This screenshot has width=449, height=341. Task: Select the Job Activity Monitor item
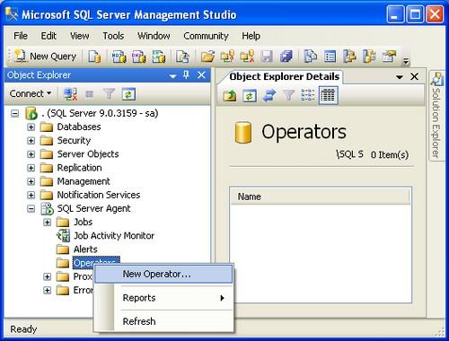(114, 236)
